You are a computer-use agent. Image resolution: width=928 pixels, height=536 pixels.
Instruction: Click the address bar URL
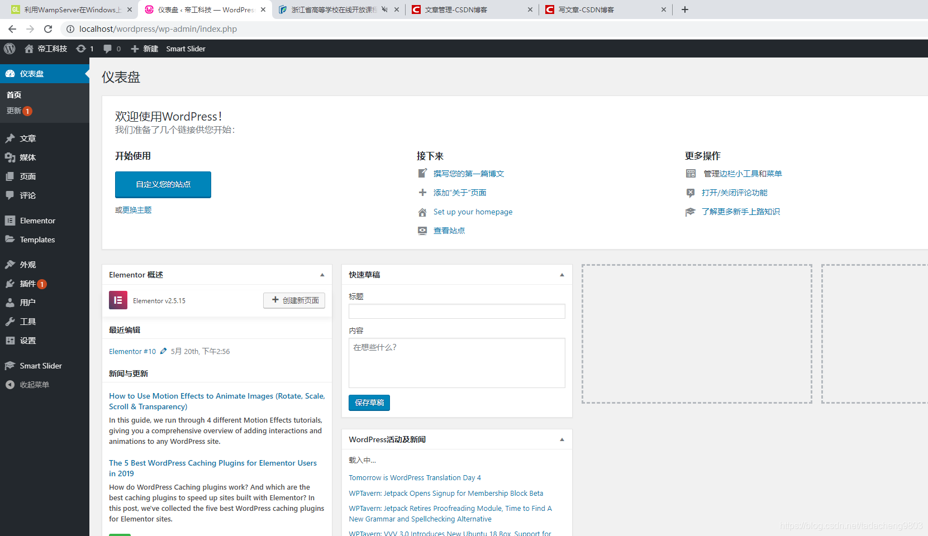(158, 29)
